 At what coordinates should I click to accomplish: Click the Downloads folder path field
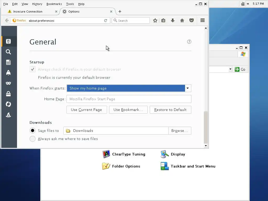(116, 131)
